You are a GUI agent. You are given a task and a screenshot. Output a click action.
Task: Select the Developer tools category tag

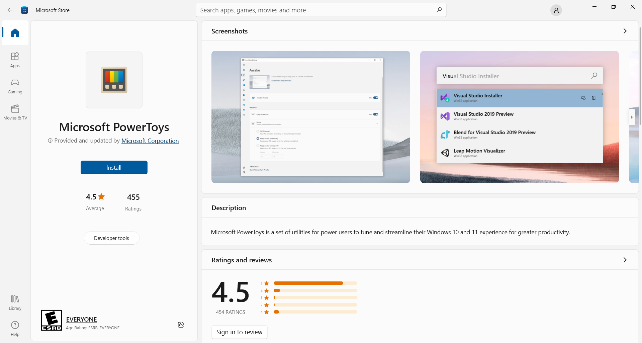pyautogui.click(x=111, y=238)
